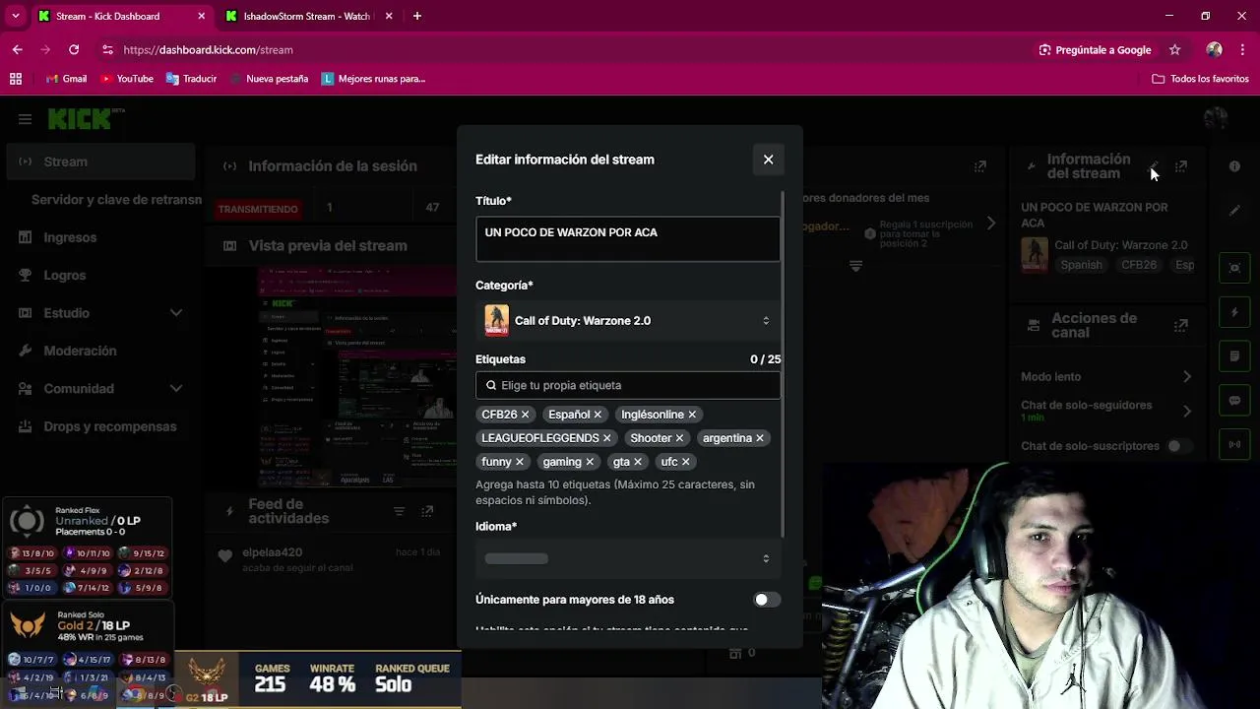Image resolution: width=1260 pixels, height=709 pixels.
Task: Expand the Estudio sidebar section
Action: (x=175, y=313)
